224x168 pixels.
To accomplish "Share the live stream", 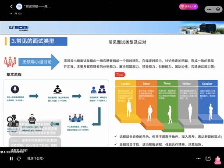I will [208, 158].
